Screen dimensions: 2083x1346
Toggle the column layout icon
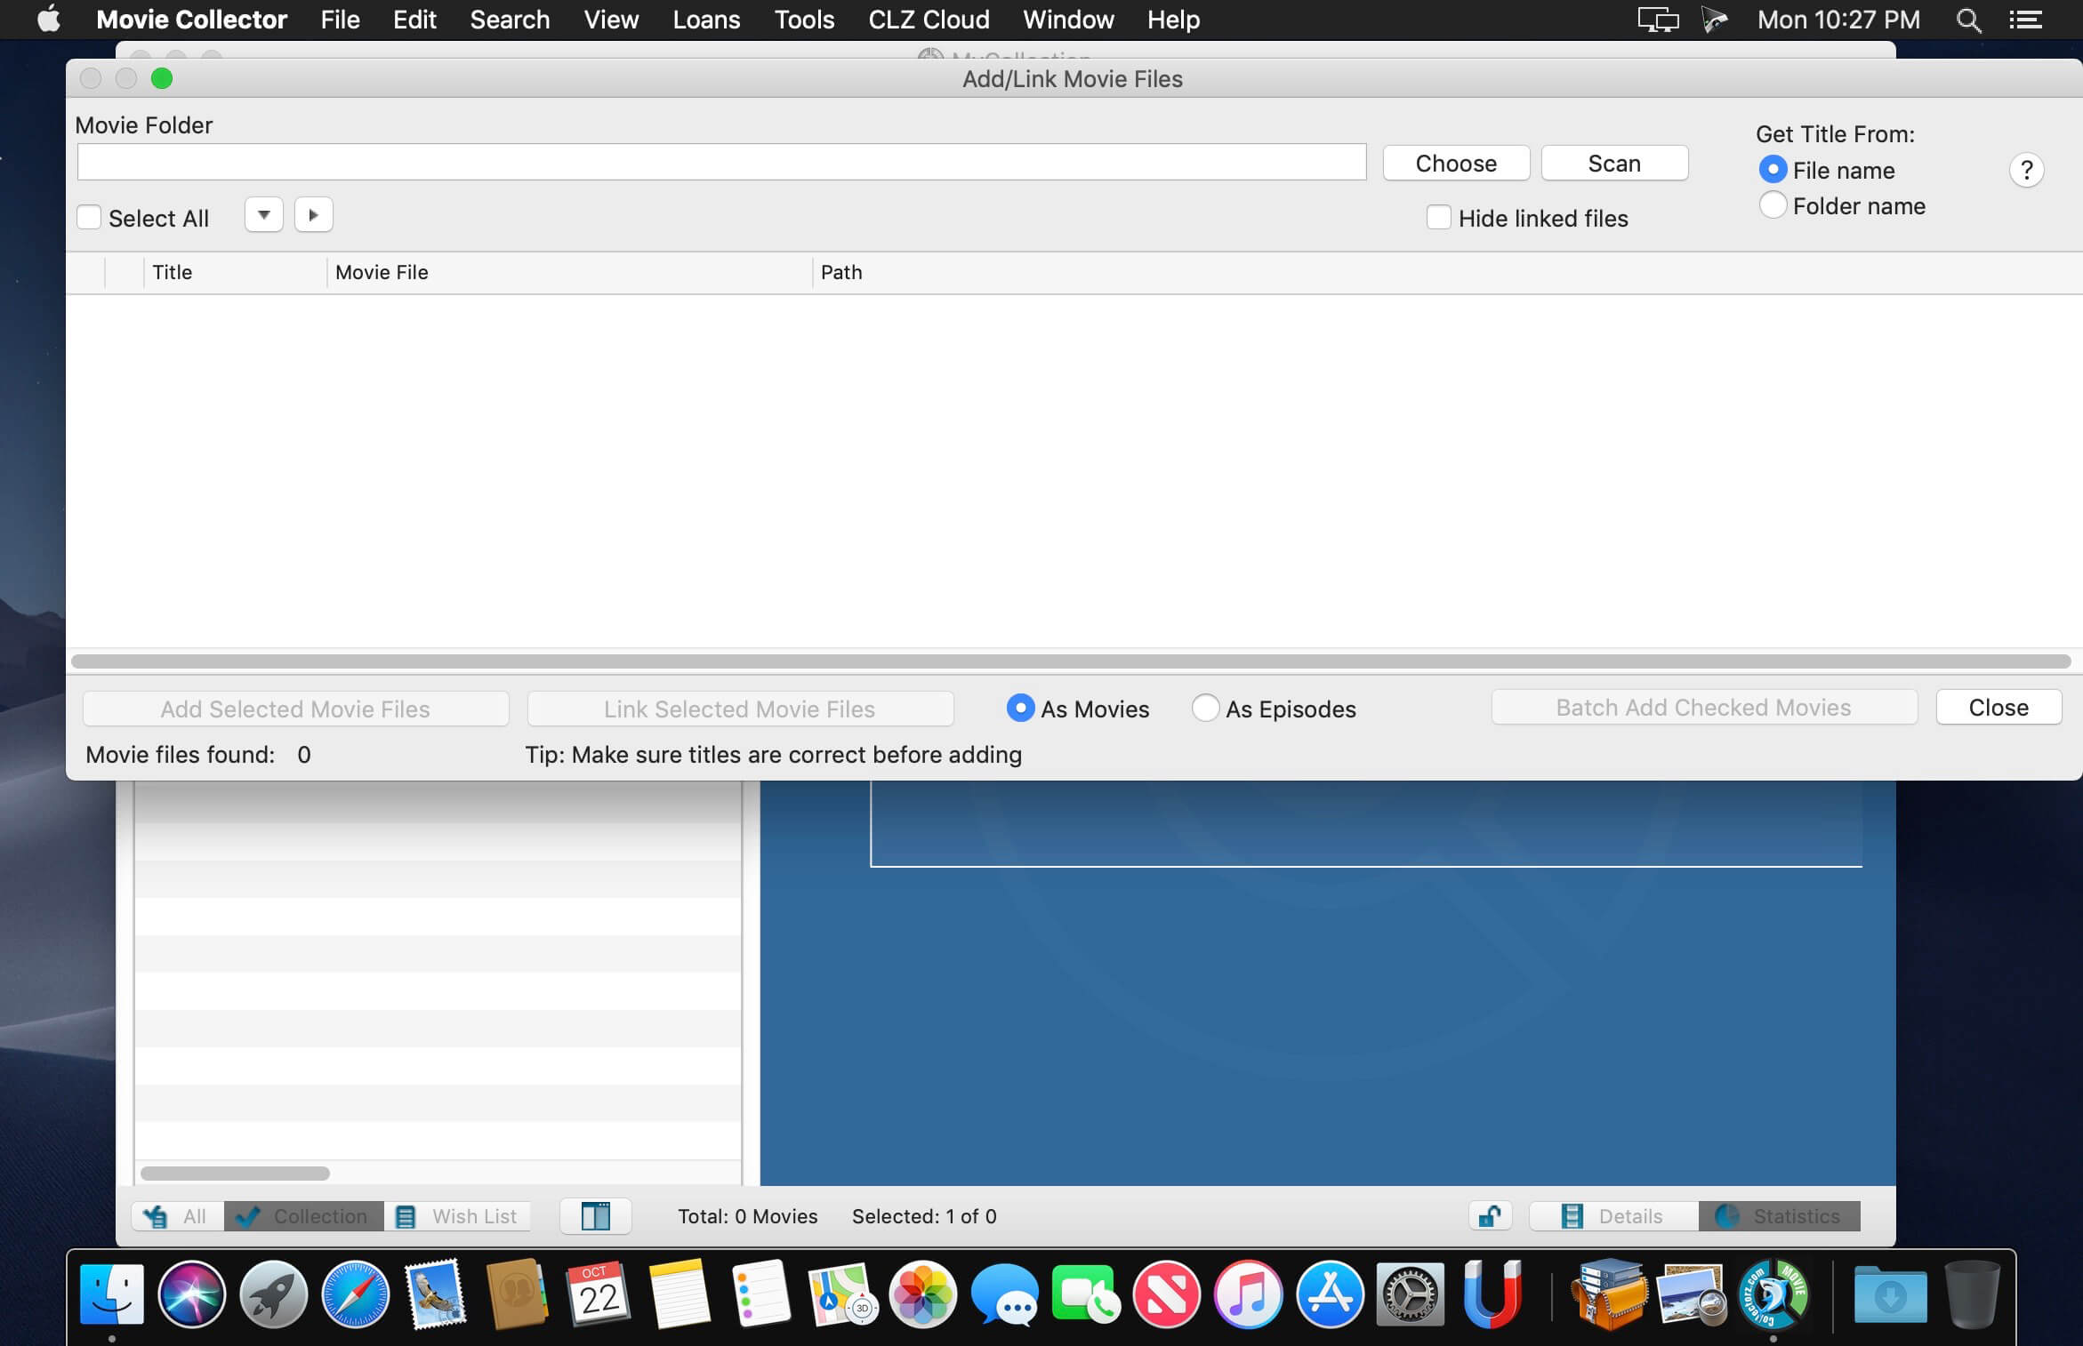(595, 1215)
